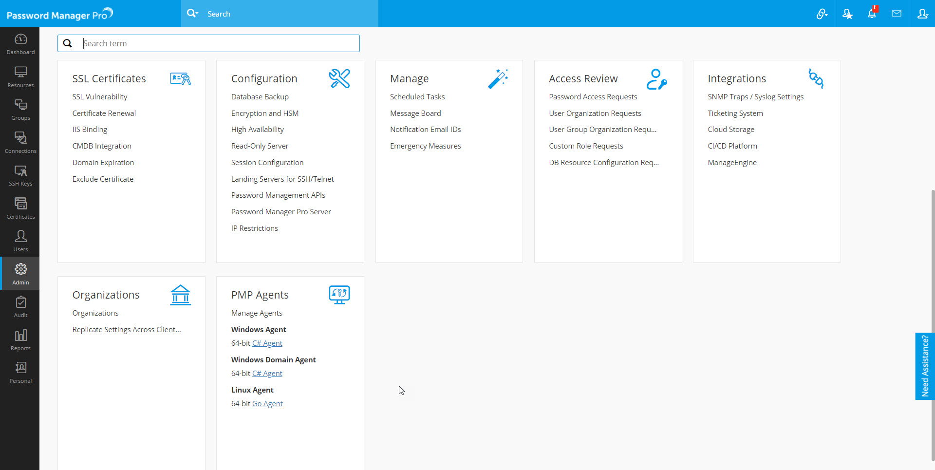Viewport: 935px width, 470px height.
Task: Go to Certificates in sidebar
Action: pos(20,208)
